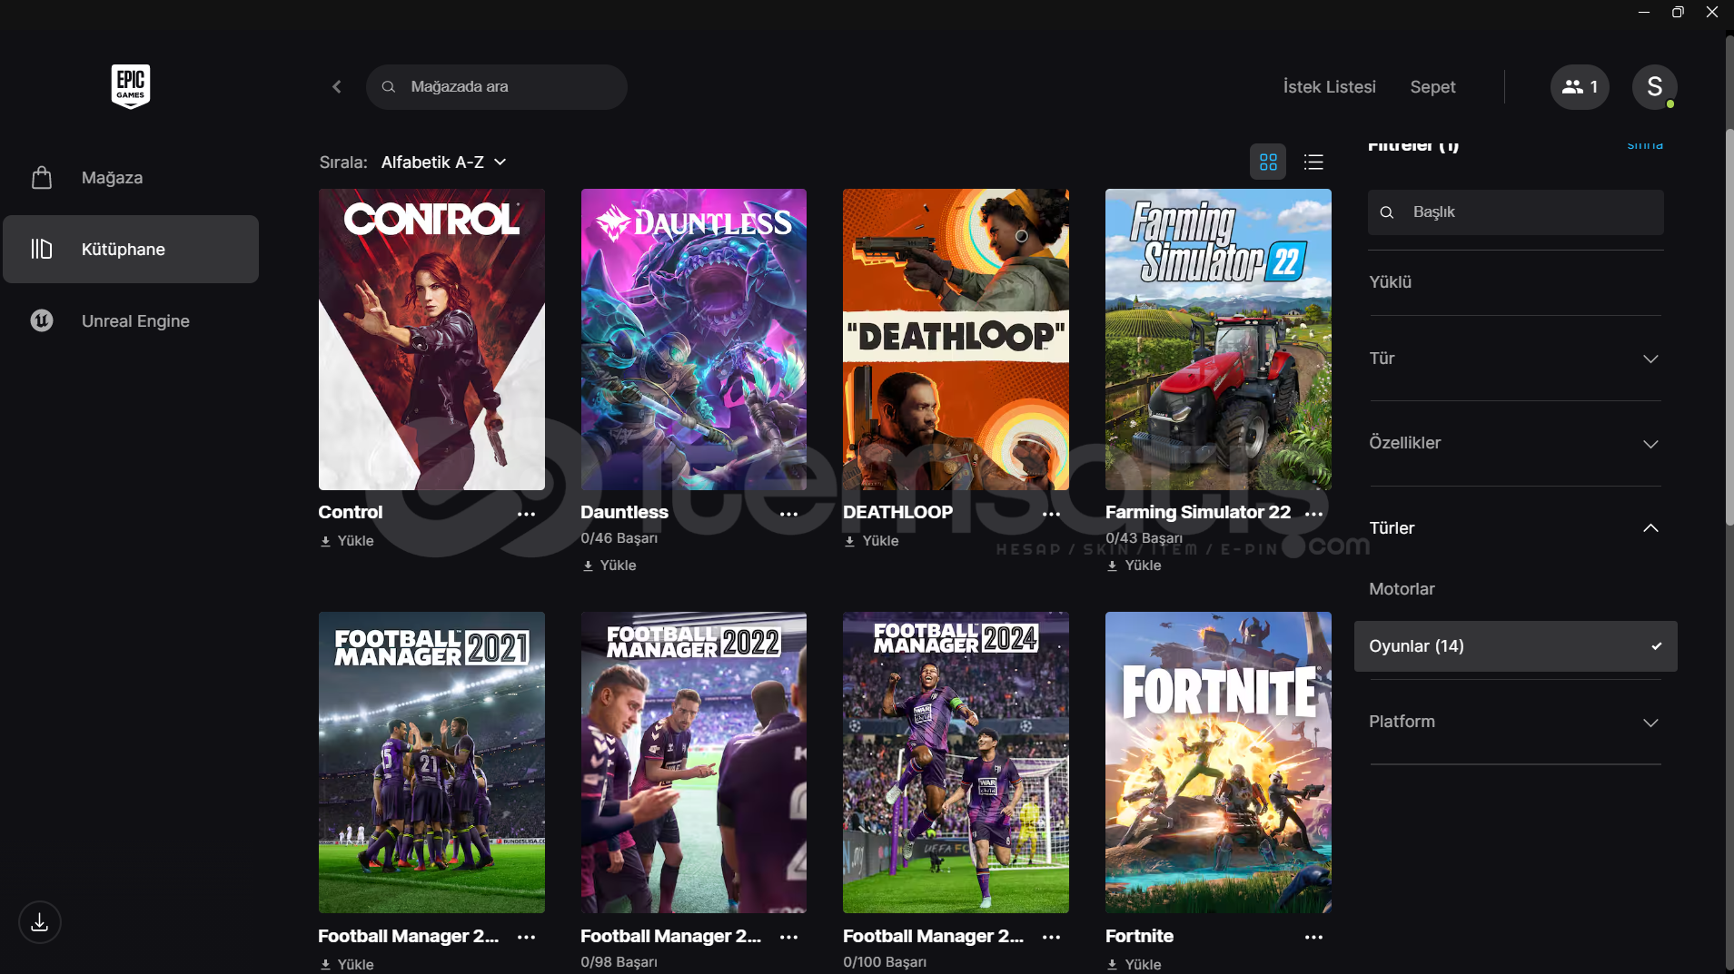Click Yükle under Fortnite

1134,964
